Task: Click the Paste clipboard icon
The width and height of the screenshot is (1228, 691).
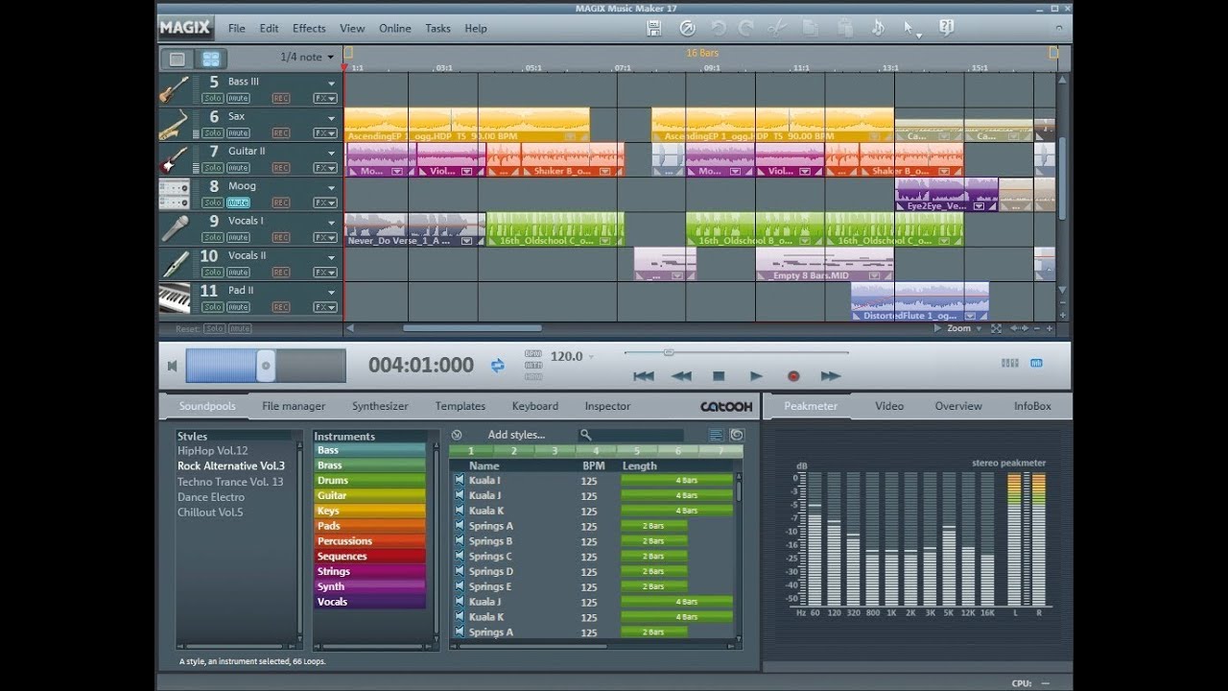Action: [x=845, y=29]
